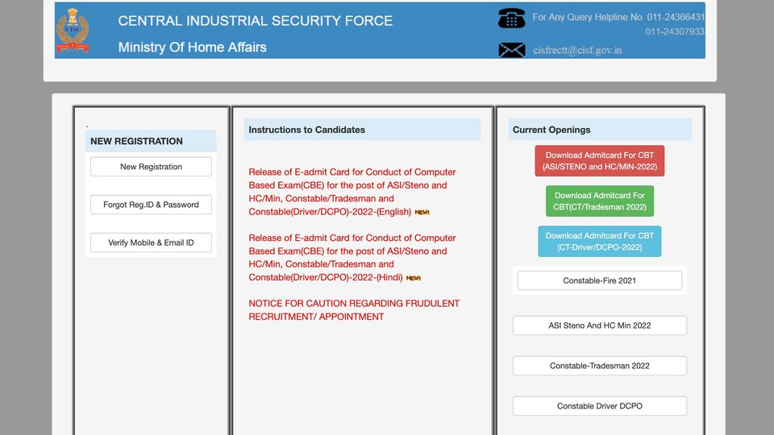This screenshot has height=435, width=774.
Task: Click the telephone helpline icon
Action: click(x=511, y=19)
